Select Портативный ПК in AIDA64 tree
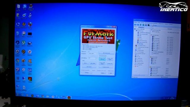The image size is (190, 107). pos(142,42)
